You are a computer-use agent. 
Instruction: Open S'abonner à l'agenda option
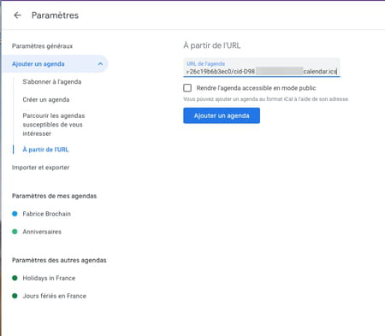52,82
